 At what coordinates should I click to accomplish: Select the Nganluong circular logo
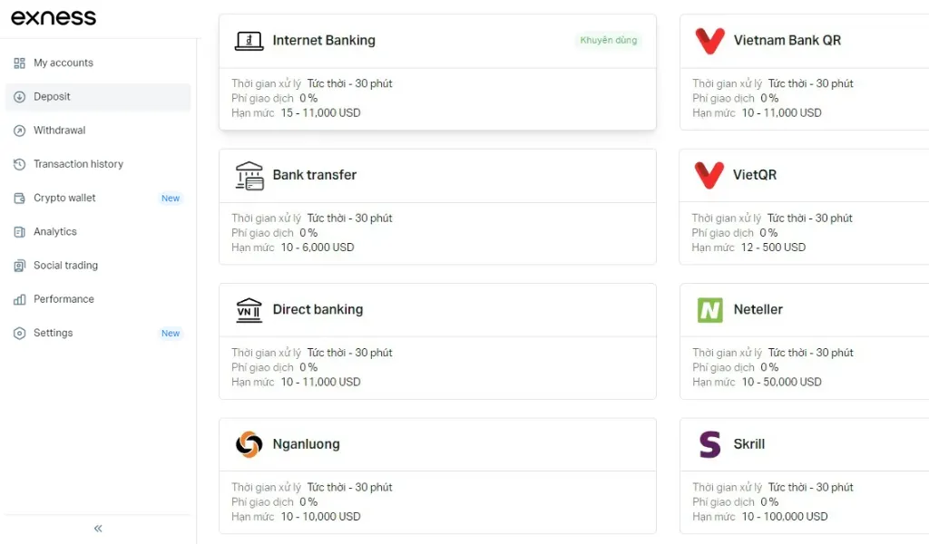[x=247, y=444]
